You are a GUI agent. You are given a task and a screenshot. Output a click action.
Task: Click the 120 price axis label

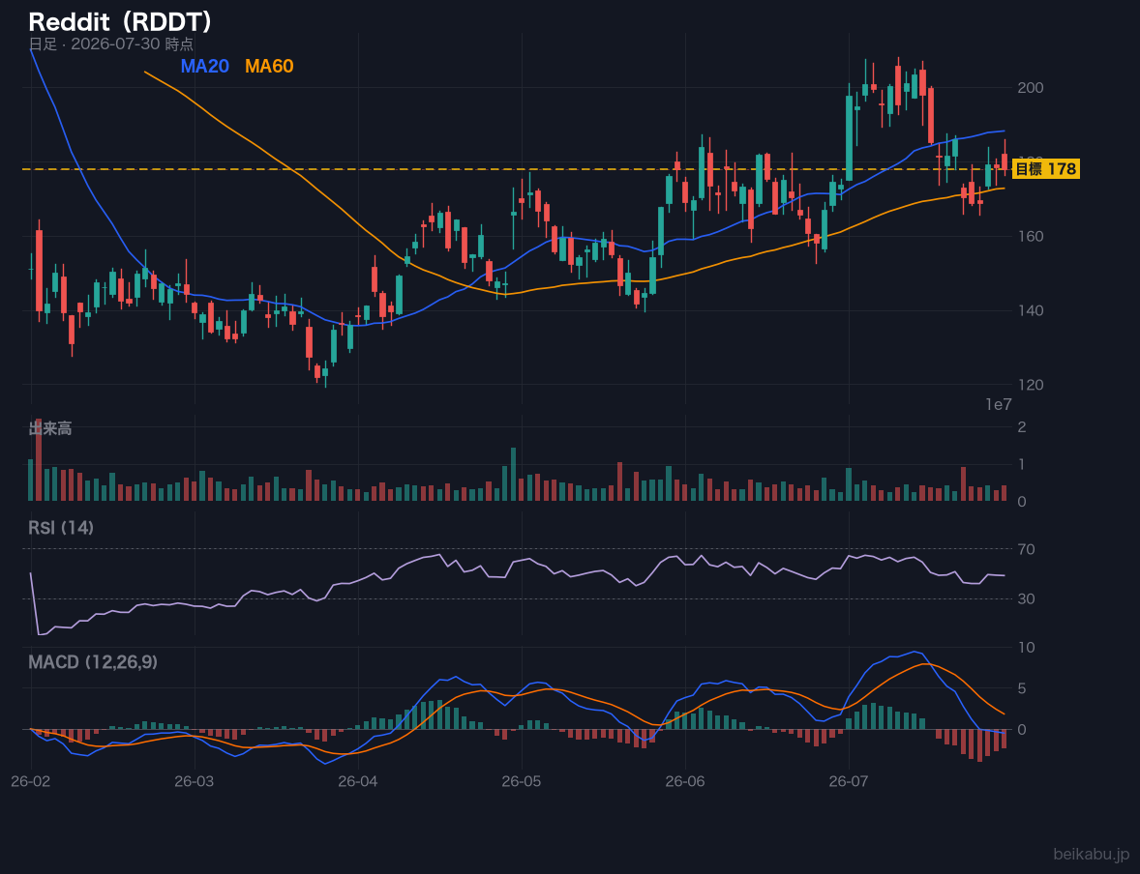1031,385
